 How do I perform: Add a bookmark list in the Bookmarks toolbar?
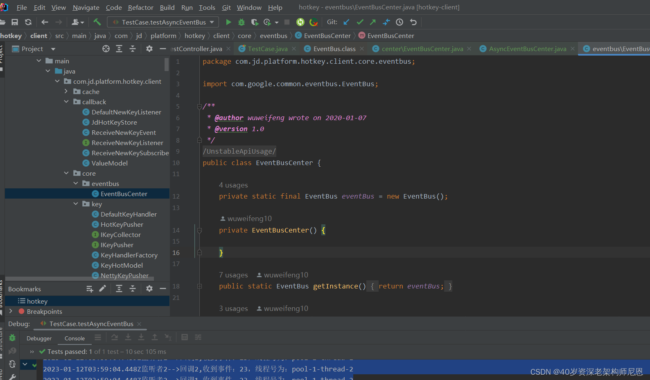tap(90, 289)
